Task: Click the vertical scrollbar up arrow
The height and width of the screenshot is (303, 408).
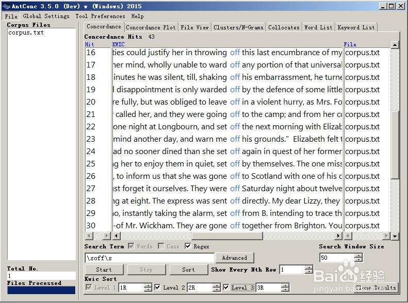Action: click(x=395, y=44)
